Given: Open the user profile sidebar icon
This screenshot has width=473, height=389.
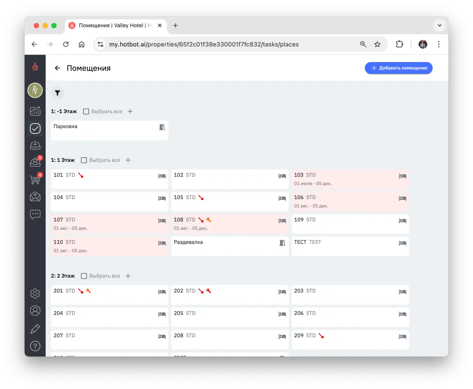Looking at the screenshot, I should [x=35, y=311].
